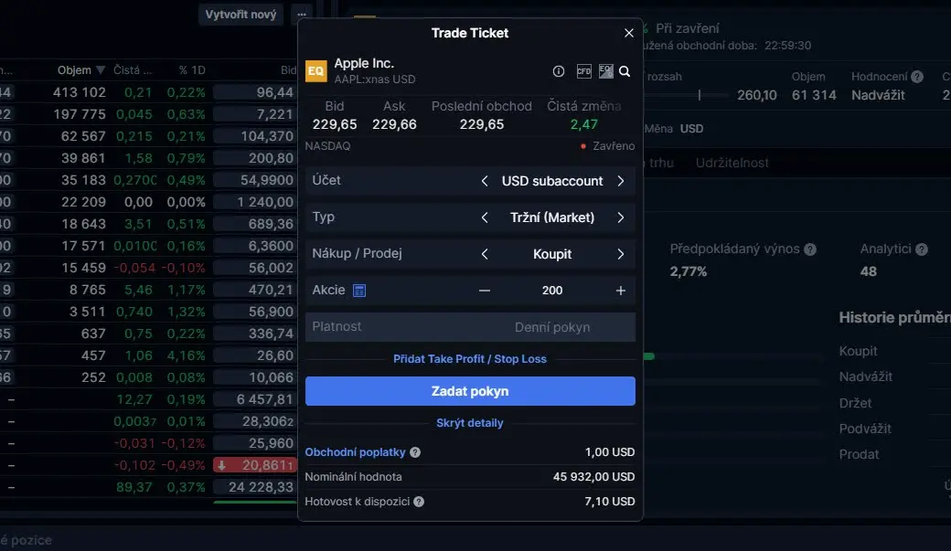Increase share quantity with the plus button

621,291
